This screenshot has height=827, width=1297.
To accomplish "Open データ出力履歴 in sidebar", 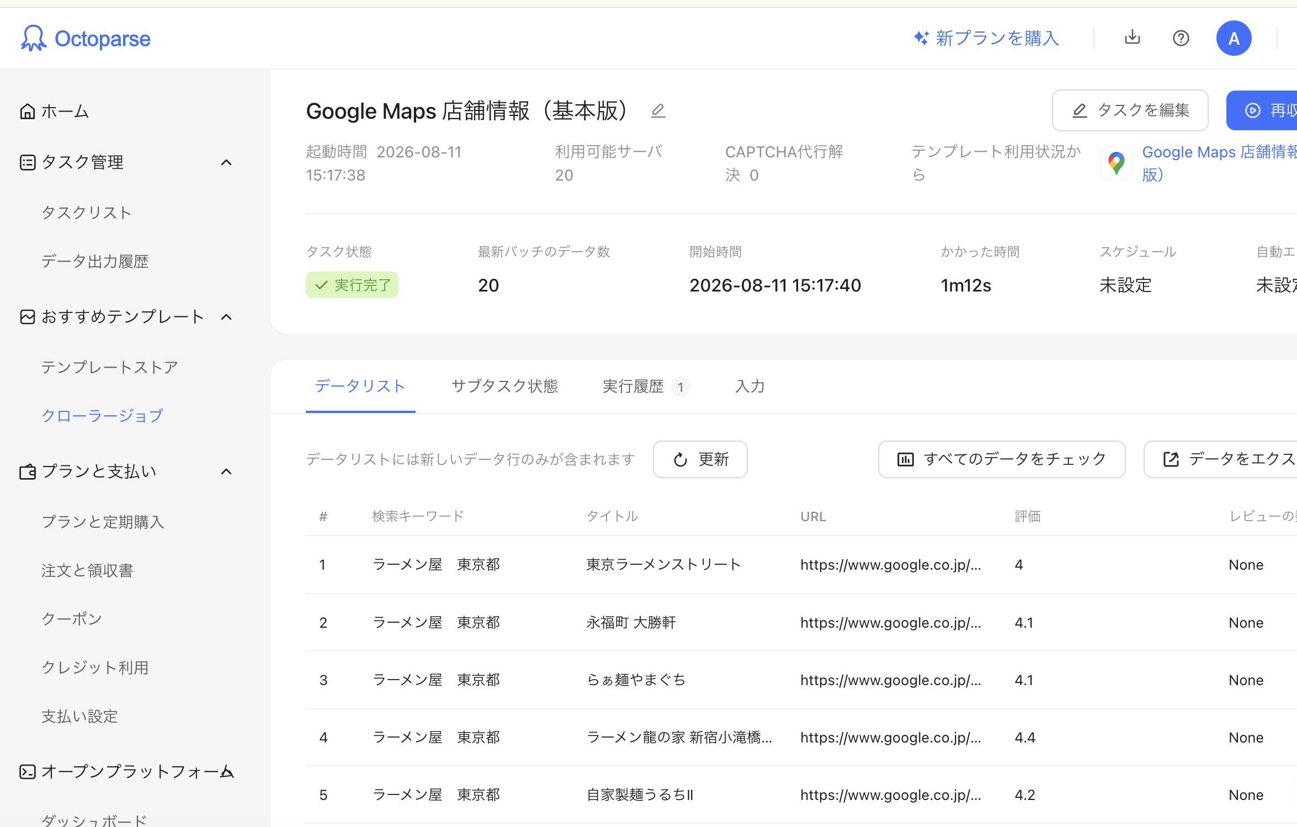I will click(95, 262).
